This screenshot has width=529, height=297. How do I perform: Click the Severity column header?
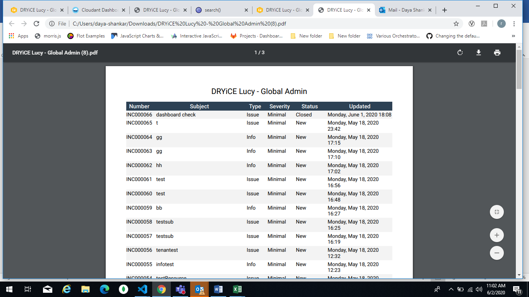tap(280, 106)
